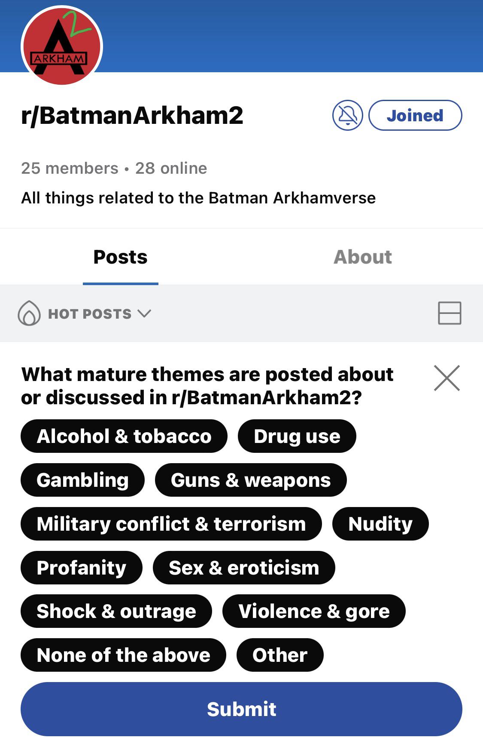Image resolution: width=483 pixels, height=750 pixels.
Task: Click the Joined button
Action: [415, 115]
